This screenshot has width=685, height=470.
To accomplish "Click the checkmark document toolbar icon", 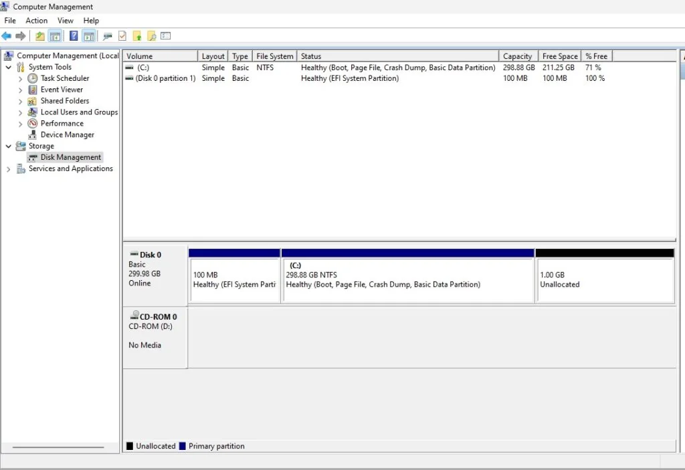I will coord(123,36).
